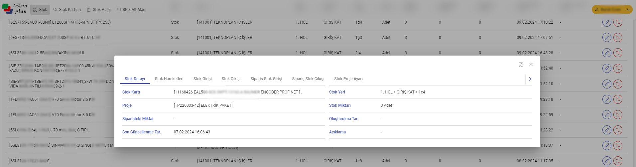Open the Stok Alt Alanı menu item
636x167 pixels.
[x=131, y=10]
